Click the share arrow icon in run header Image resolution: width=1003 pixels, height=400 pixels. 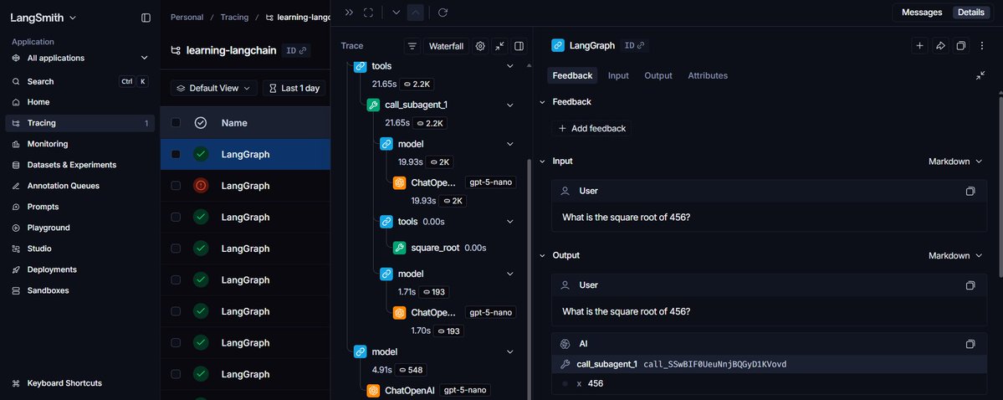point(939,45)
